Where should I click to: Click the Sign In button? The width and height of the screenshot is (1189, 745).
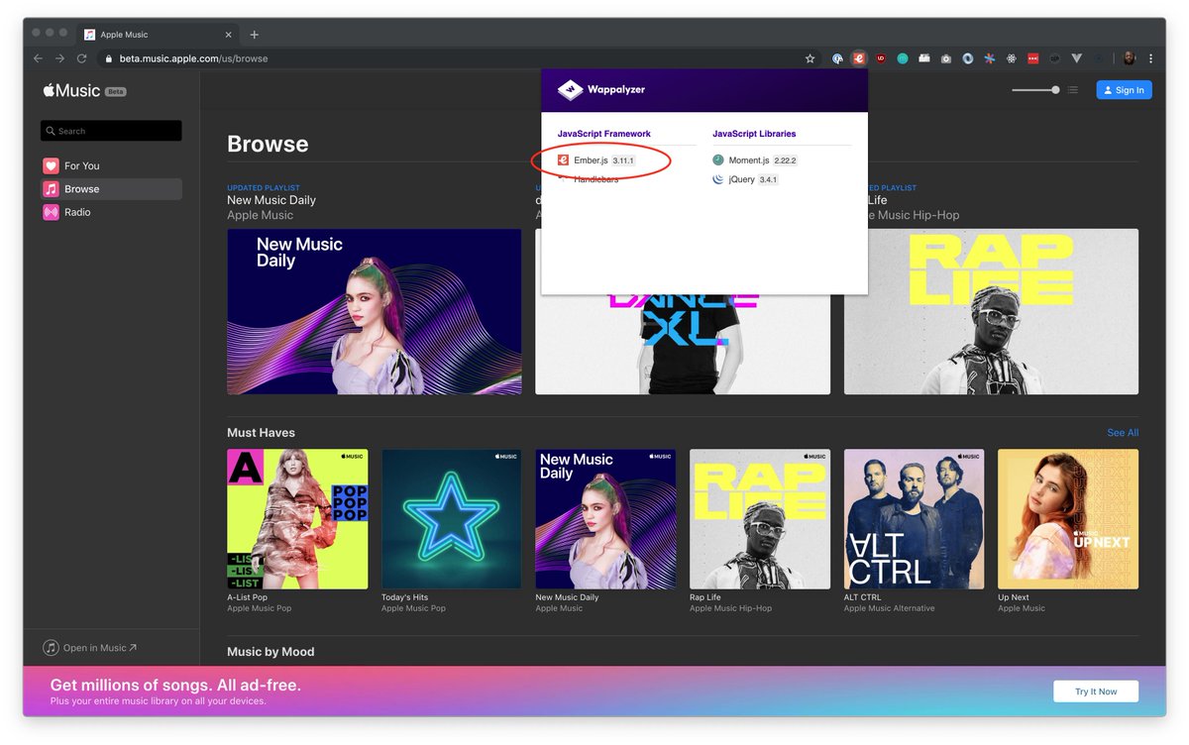pos(1124,90)
